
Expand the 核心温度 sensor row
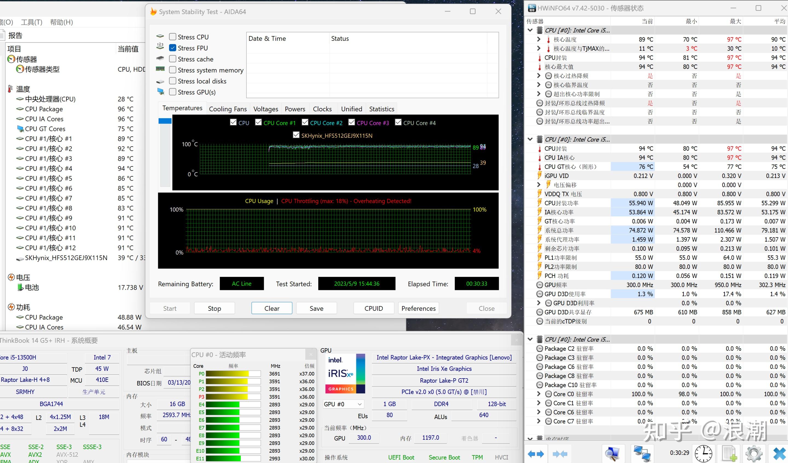tap(538, 39)
